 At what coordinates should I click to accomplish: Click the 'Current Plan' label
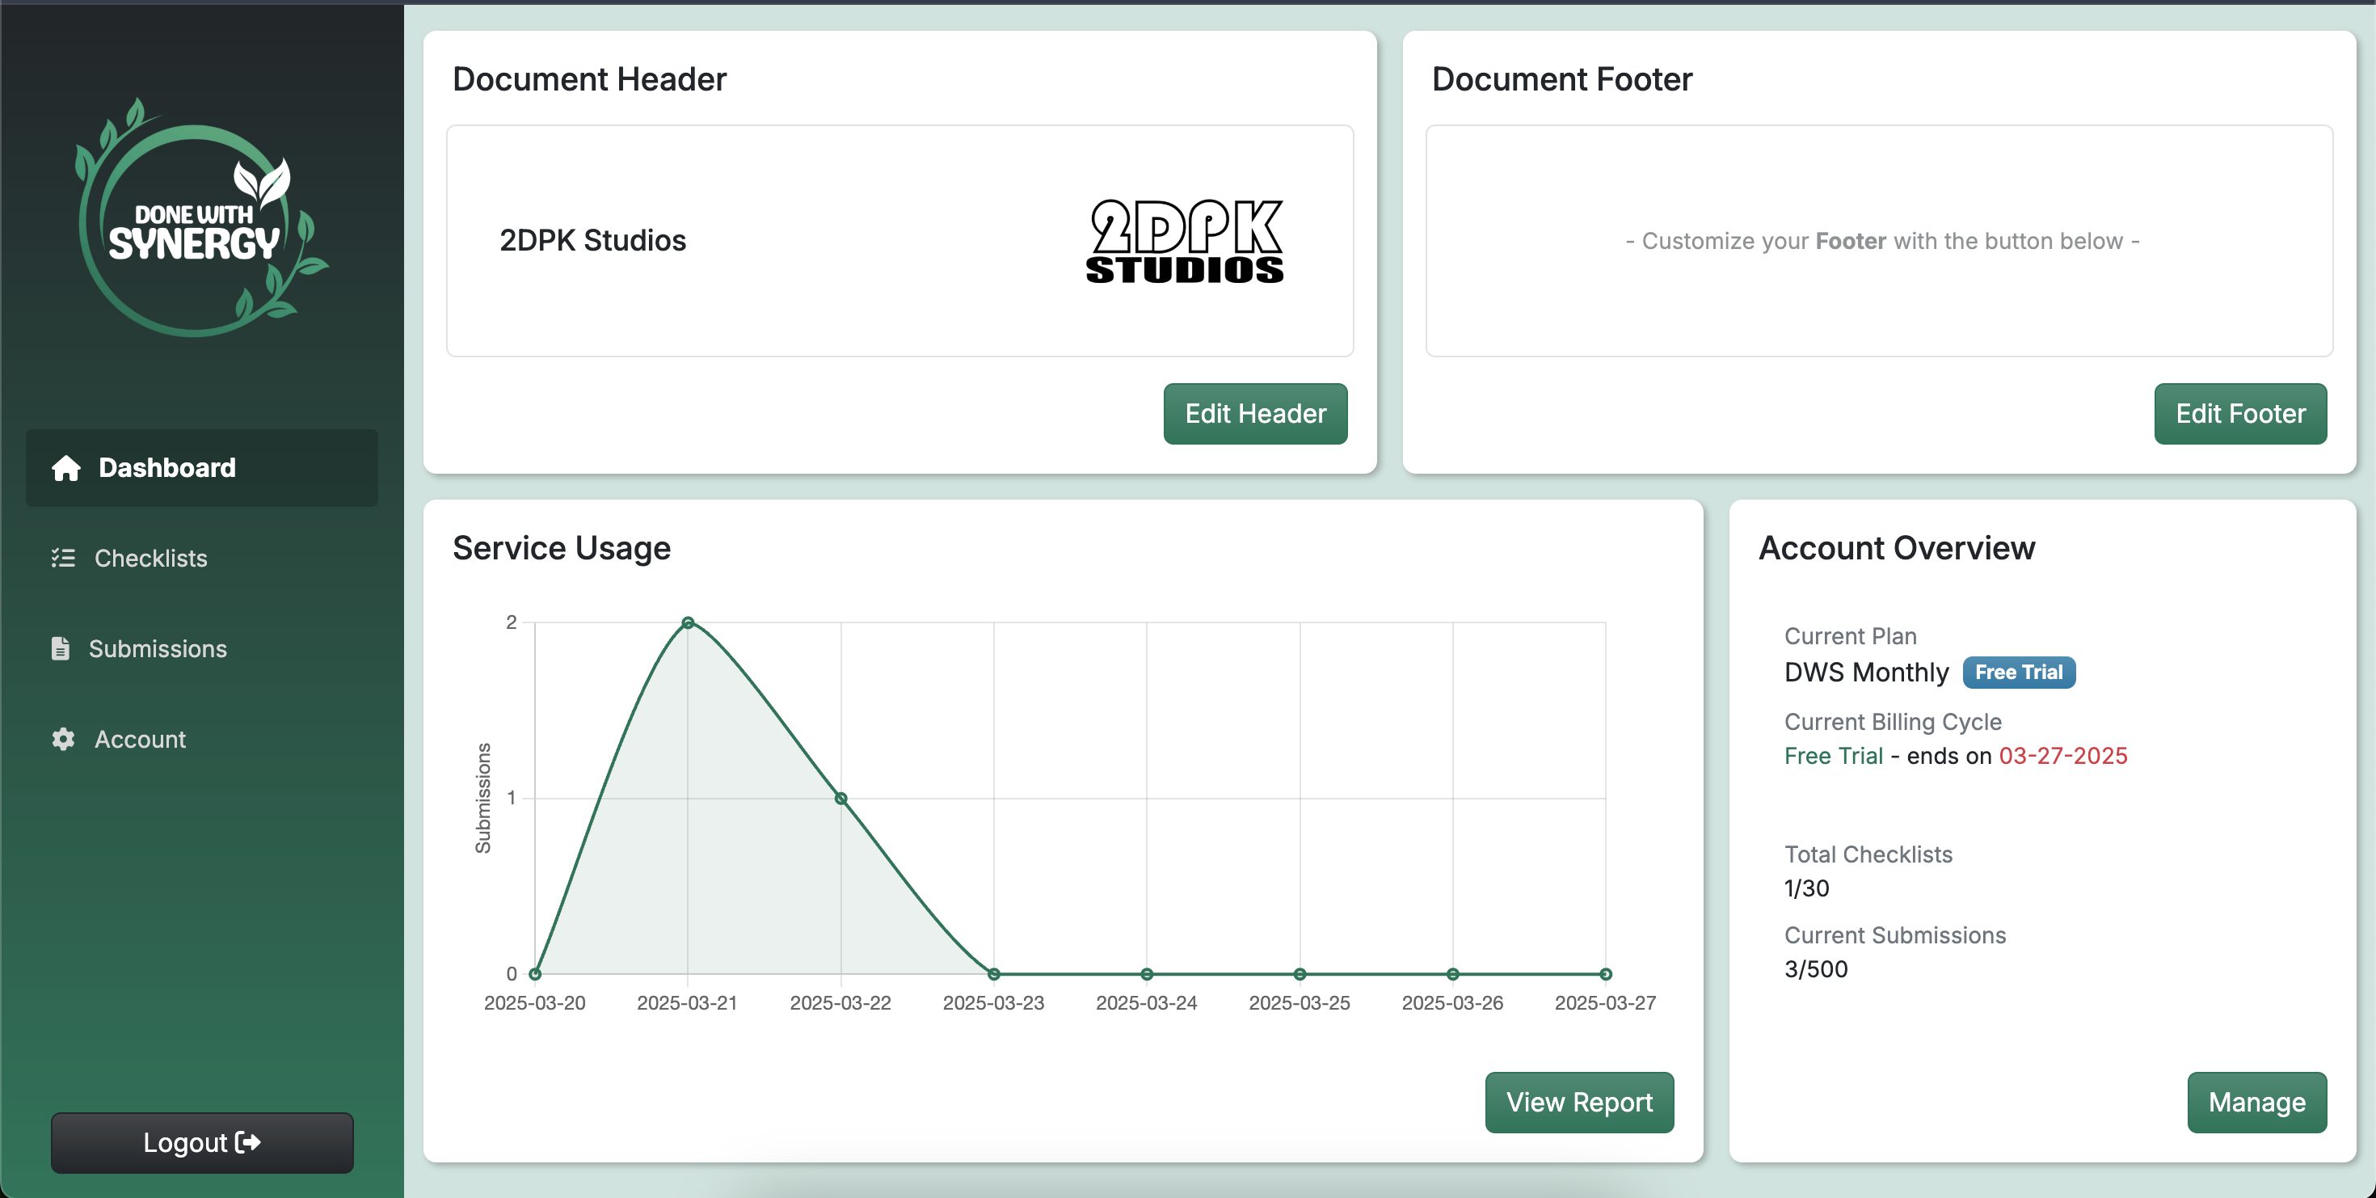[1850, 636]
